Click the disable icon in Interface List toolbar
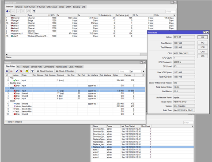 click(x=23, y=11)
